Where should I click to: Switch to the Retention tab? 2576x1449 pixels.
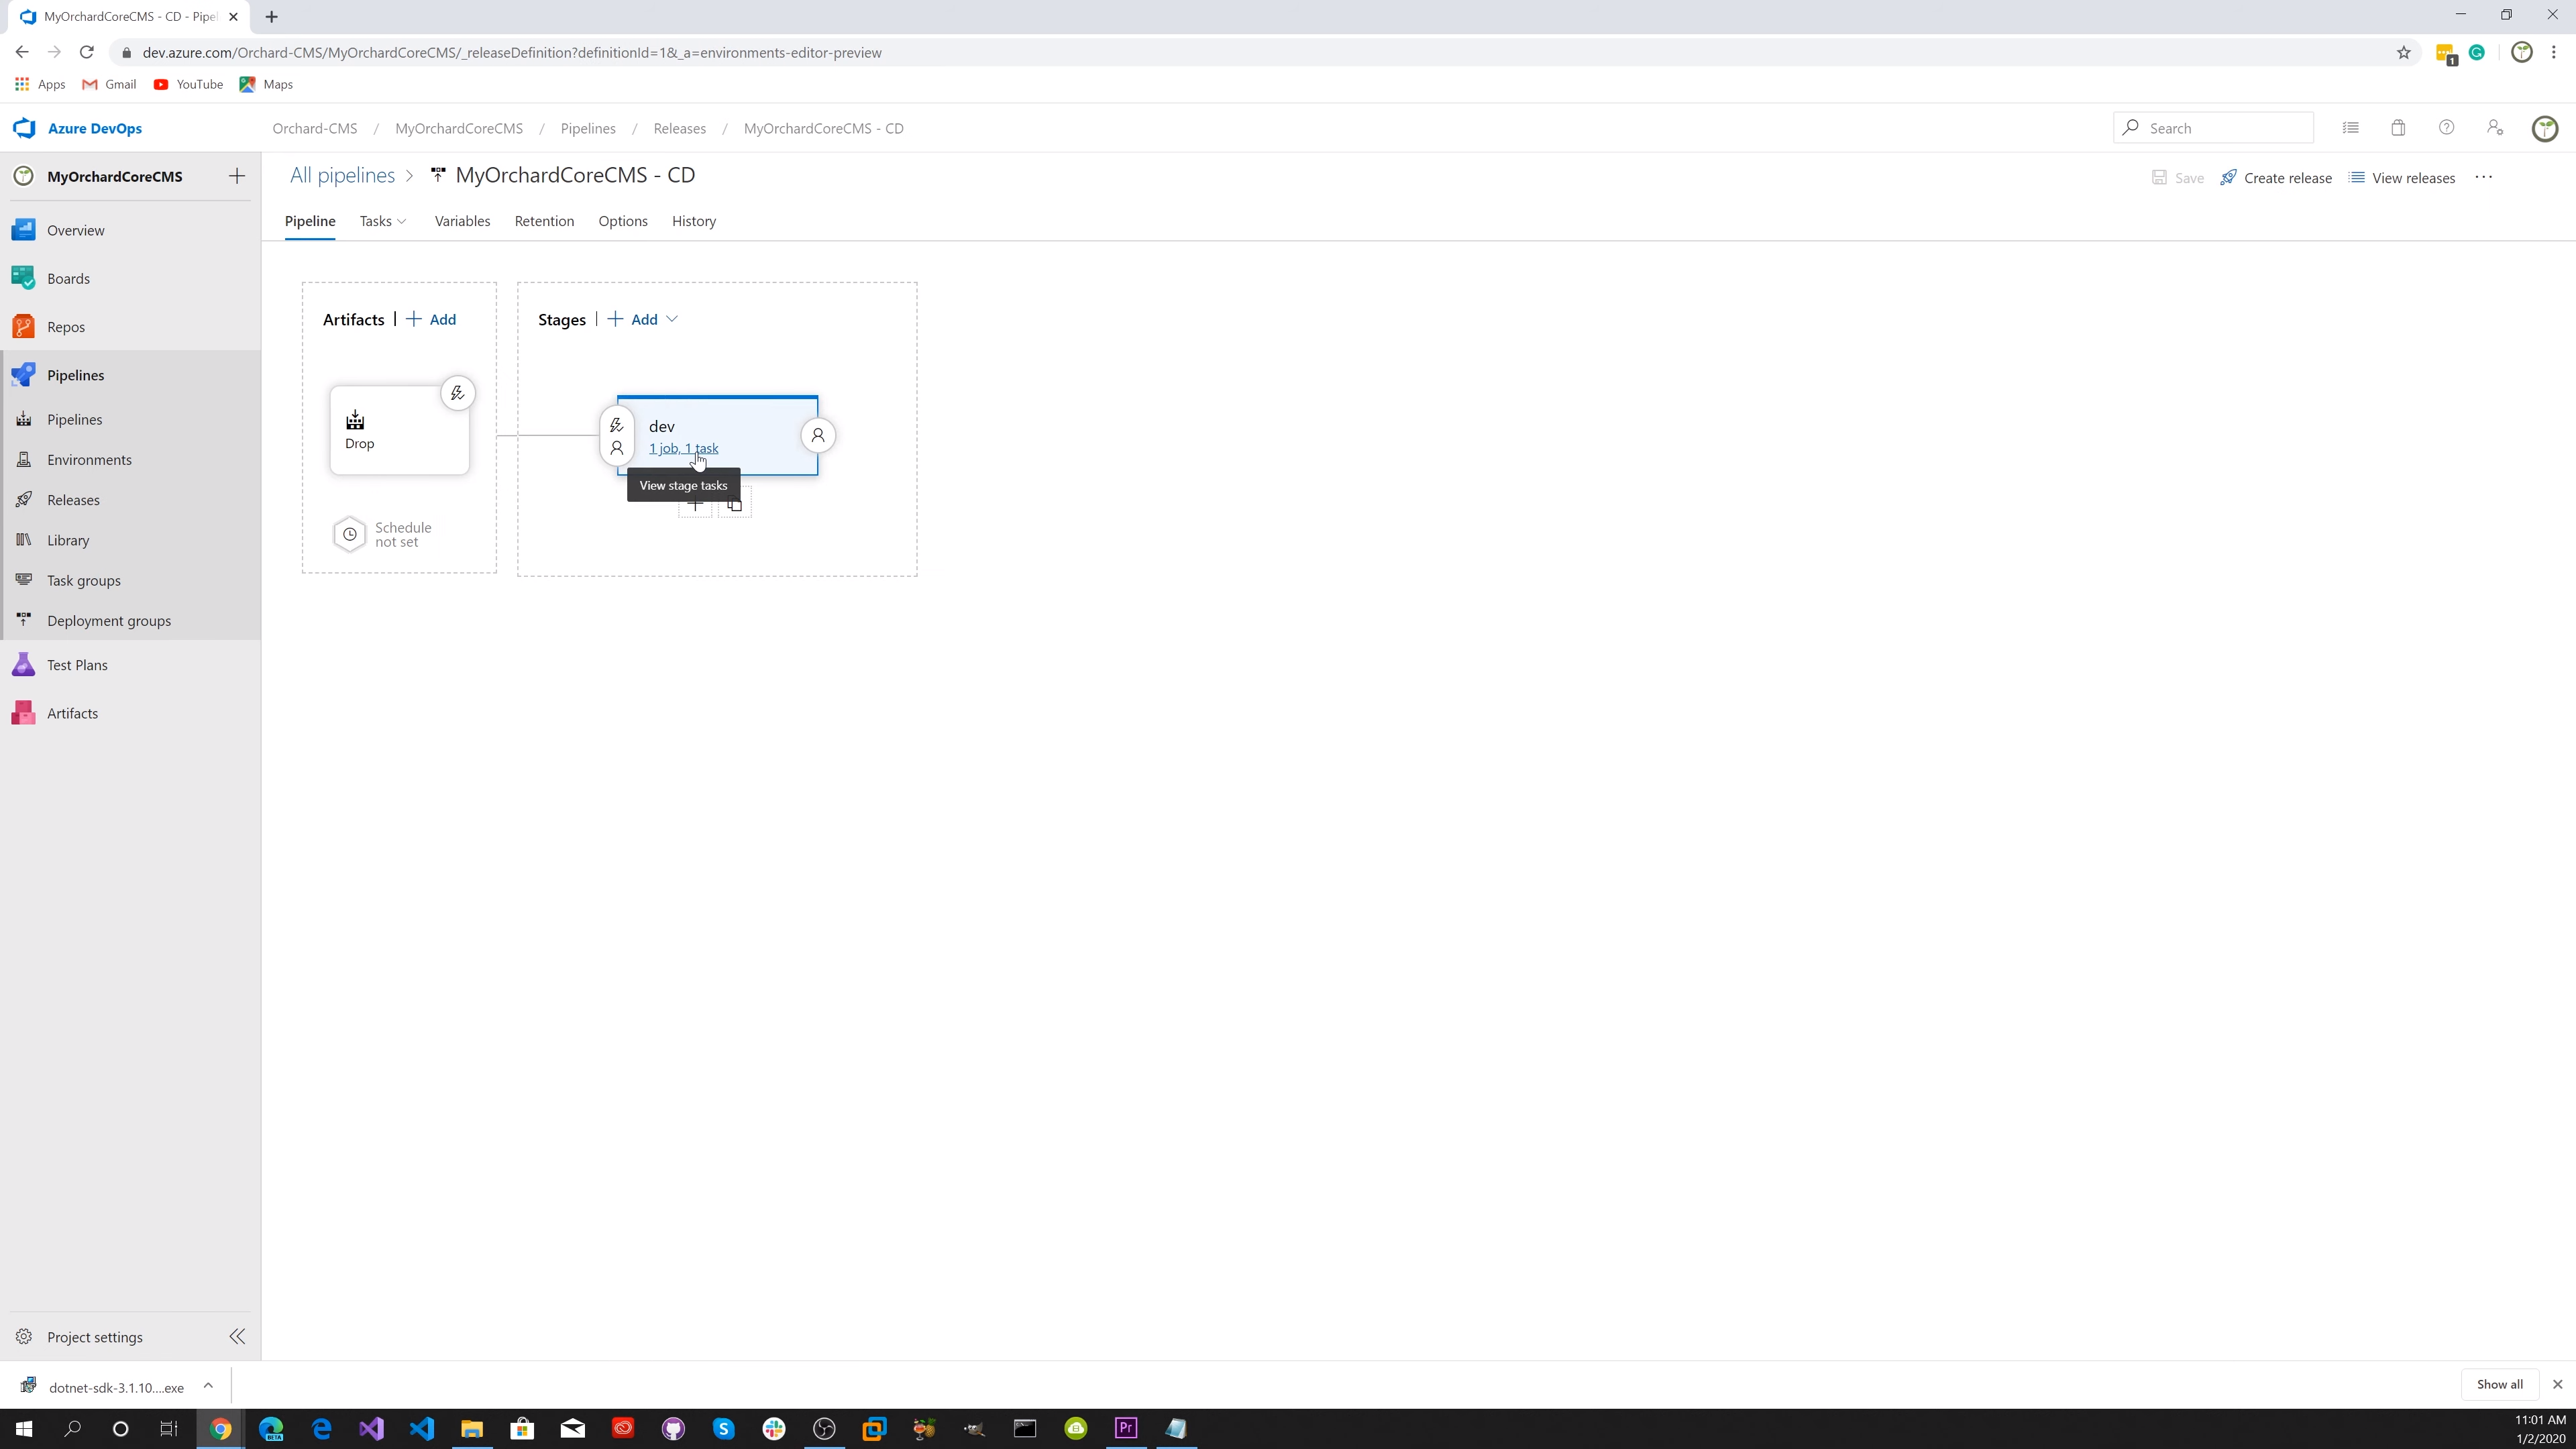coord(544,221)
